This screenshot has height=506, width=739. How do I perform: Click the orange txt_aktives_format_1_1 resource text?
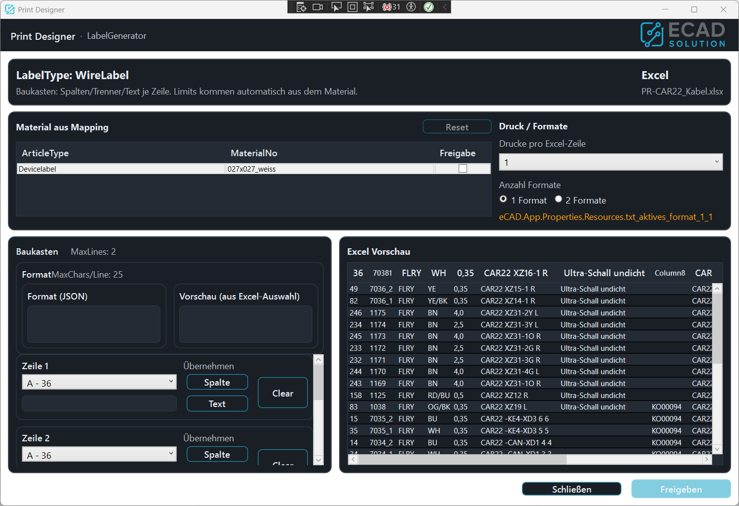coord(606,217)
